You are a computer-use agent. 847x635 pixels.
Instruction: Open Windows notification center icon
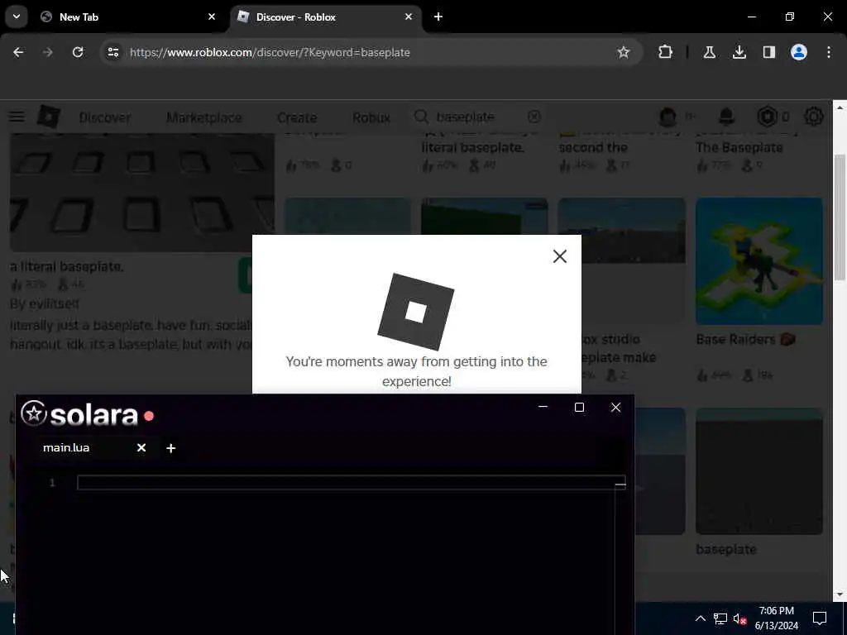pos(820,618)
